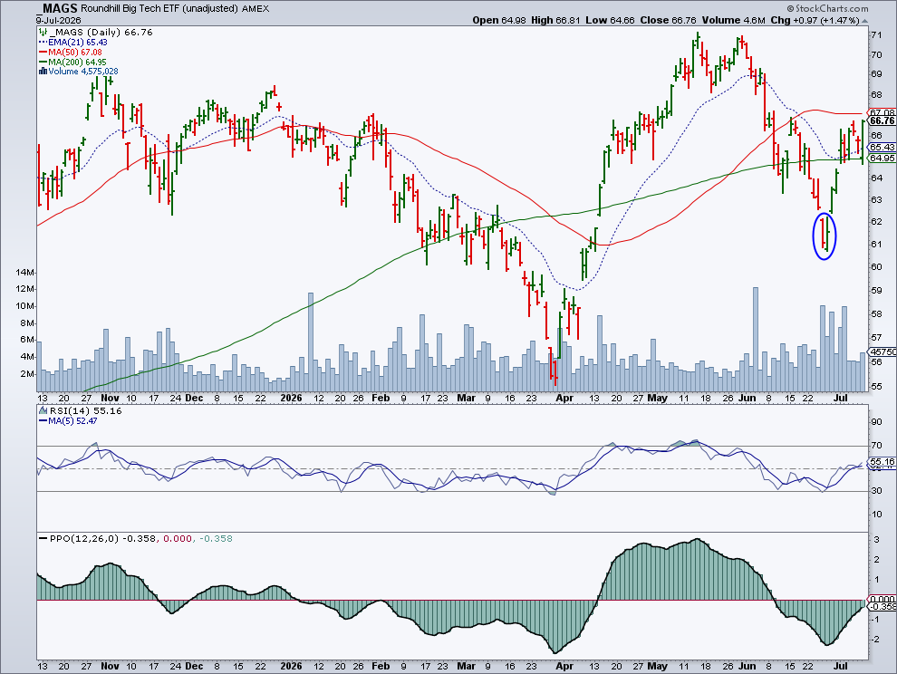The image size is (897, 674).
Task: Click the 90 label on RSI axis
Action: pyautogui.click(x=876, y=422)
